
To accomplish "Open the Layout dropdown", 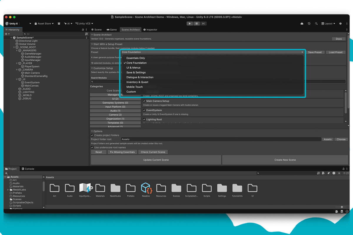I will [328, 23].
